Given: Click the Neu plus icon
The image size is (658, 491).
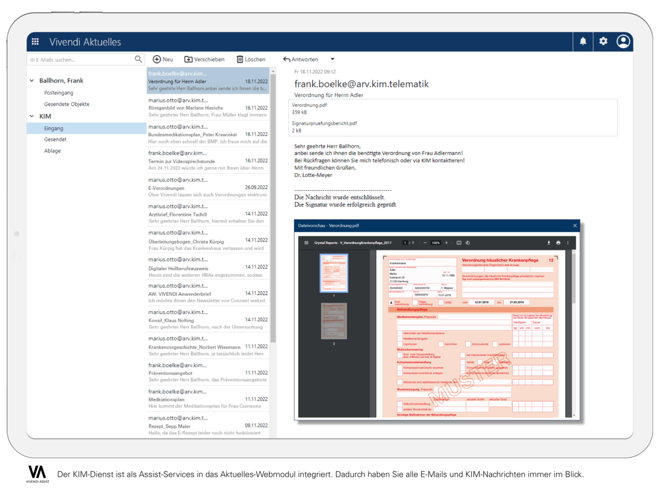Looking at the screenshot, I should pos(157,59).
